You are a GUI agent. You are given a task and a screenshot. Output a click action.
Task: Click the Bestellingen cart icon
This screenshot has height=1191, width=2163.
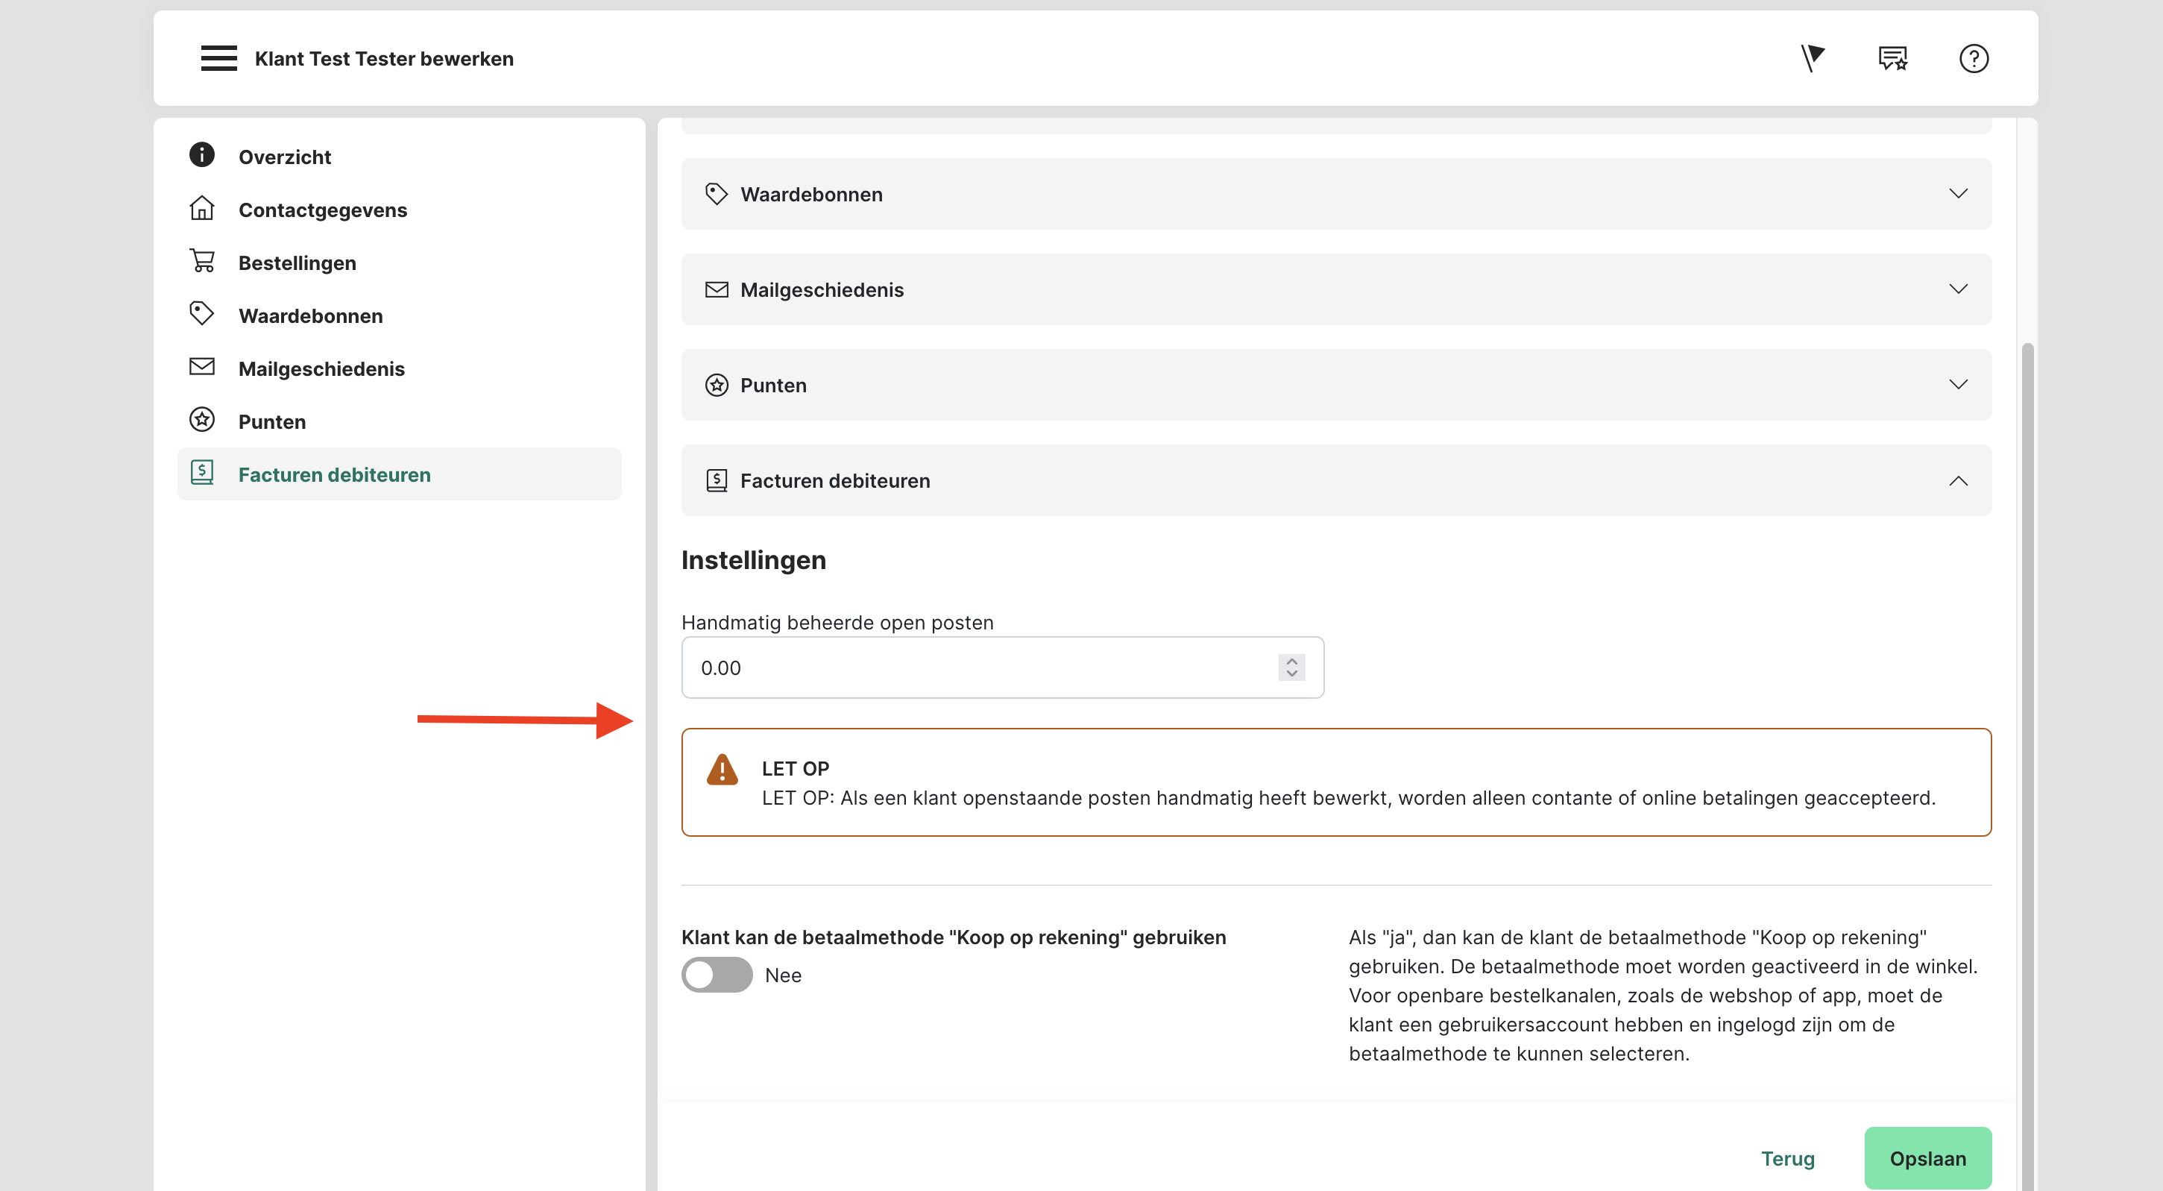coord(201,261)
